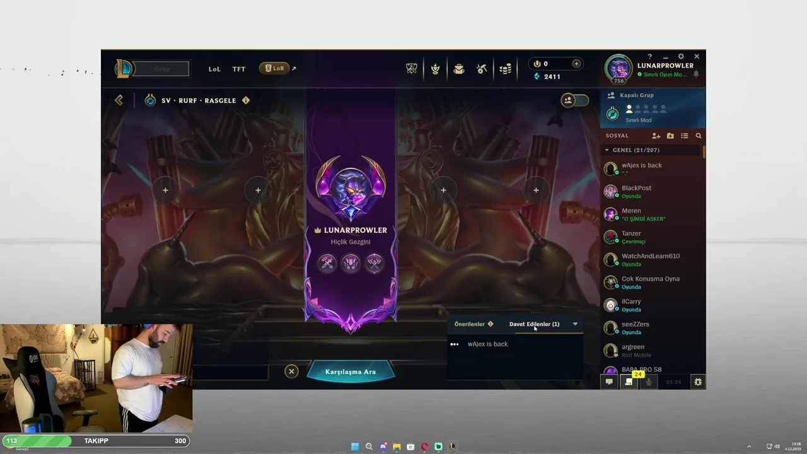The width and height of the screenshot is (807, 454).
Task: Click the lobby player banner portrait
Action: click(351, 187)
